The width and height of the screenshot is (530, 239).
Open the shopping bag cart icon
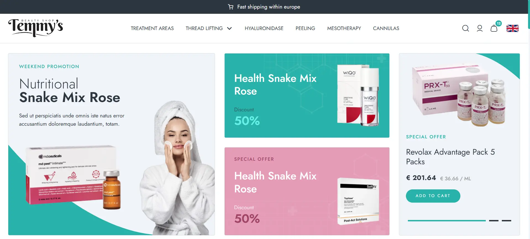[x=494, y=28]
